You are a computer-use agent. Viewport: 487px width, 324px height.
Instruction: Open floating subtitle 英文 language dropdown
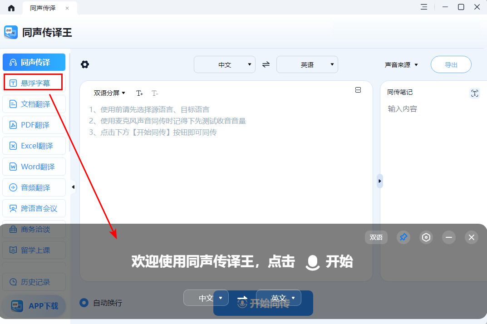tap(279, 298)
